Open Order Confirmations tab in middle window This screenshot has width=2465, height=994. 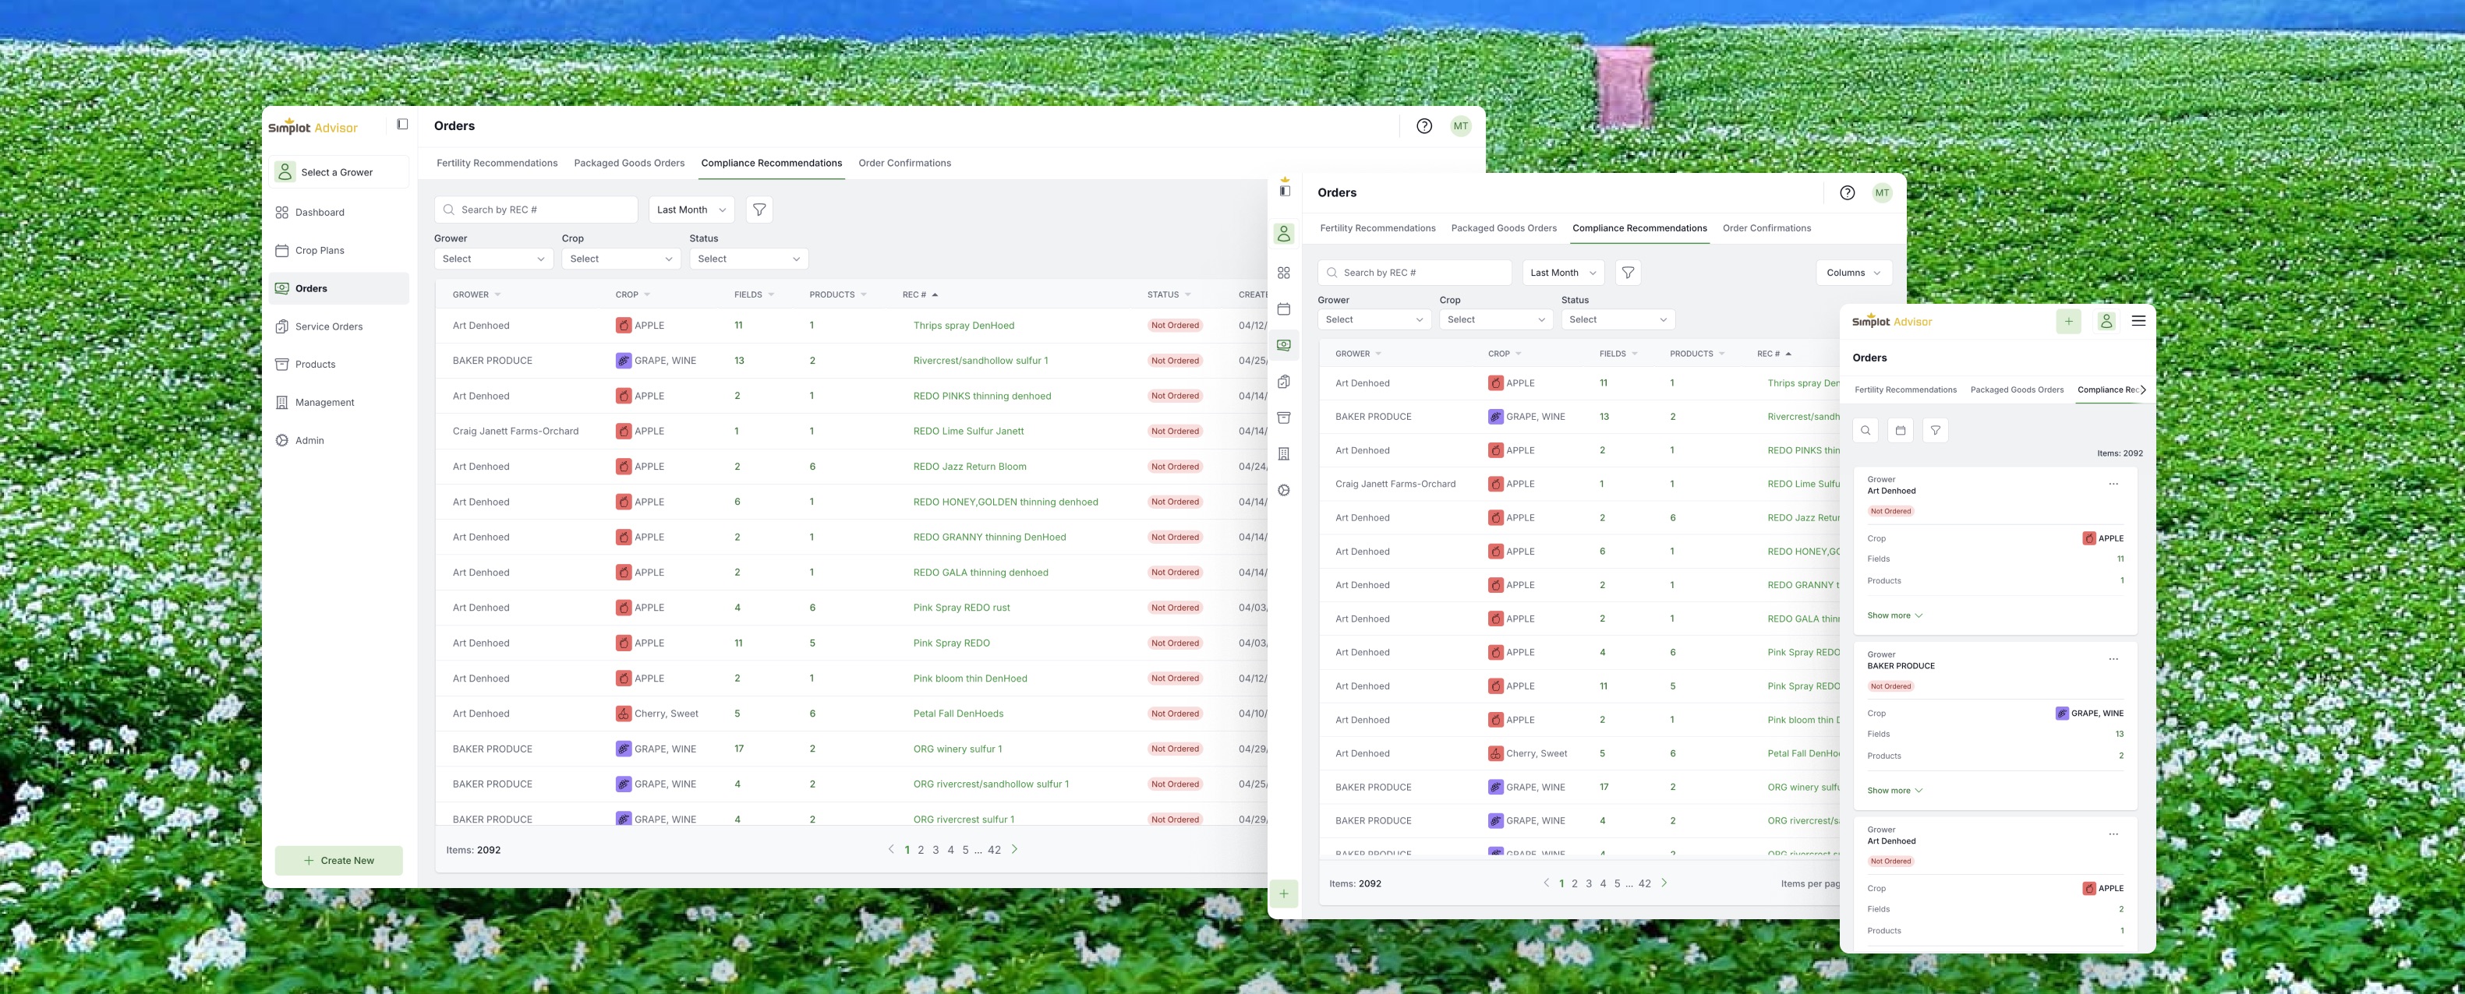pyautogui.click(x=1767, y=228)
